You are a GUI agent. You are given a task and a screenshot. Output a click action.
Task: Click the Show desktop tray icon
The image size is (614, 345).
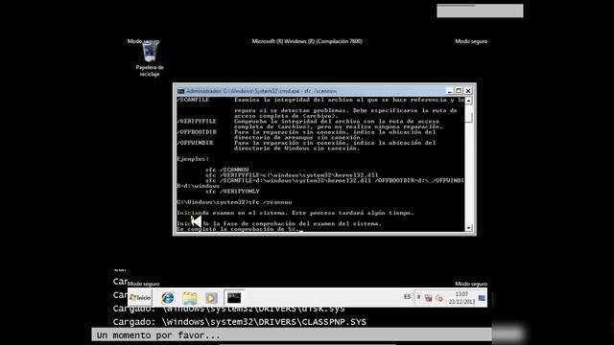[482, 298]
